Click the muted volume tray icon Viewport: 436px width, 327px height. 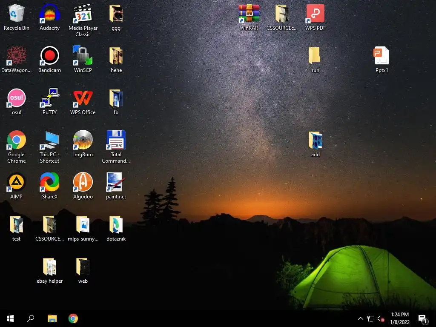pos(381,318)
